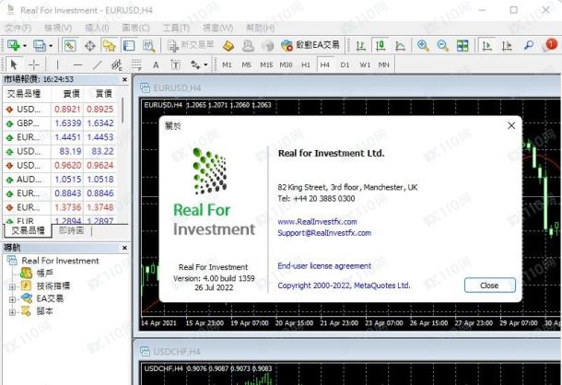This screenshot has width=562, height=385.
Task: Click the zoom in magnifier icon
Action: (x=423, y=45)
